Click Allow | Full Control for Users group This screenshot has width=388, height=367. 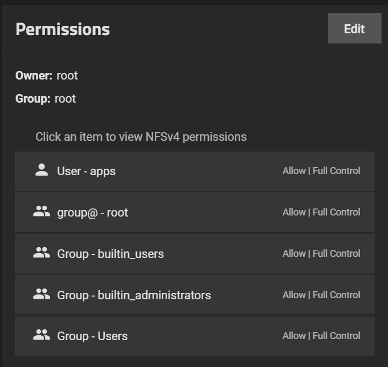click(x=321, y=336)
